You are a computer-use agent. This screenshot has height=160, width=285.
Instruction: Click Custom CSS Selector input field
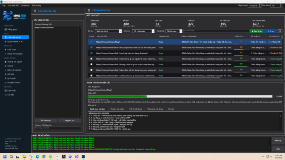tap(58, 128)
